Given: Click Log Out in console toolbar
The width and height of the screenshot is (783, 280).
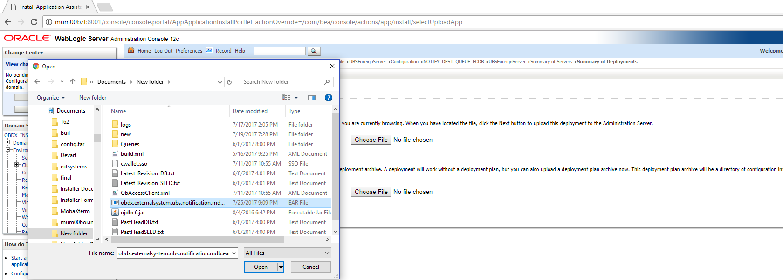Looking at the screenshot, I should tap(164, 51).
